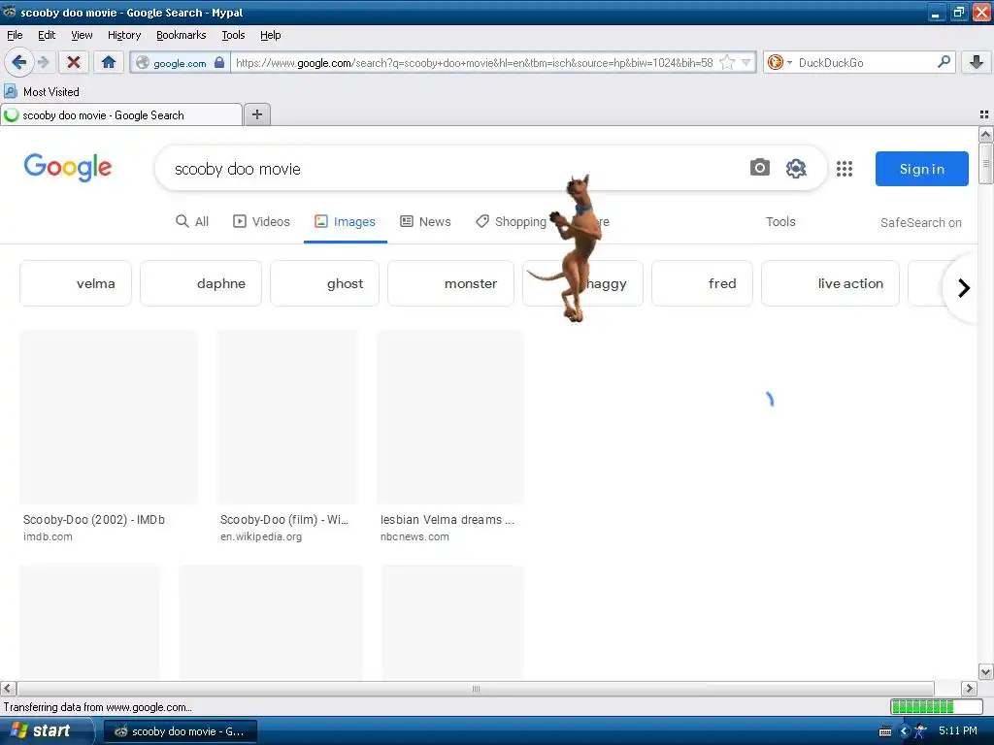This screenshot has height=745, width=994.
Task: Open the IMDb image thumbnail placeholder
Action: coord(109,417)
